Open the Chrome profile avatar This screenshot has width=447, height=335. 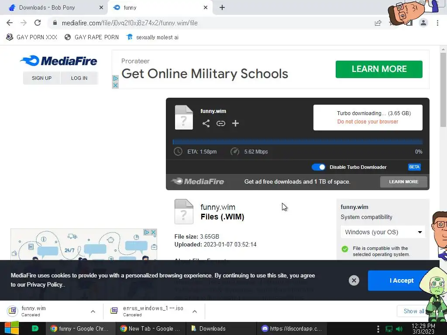(423, 23)
